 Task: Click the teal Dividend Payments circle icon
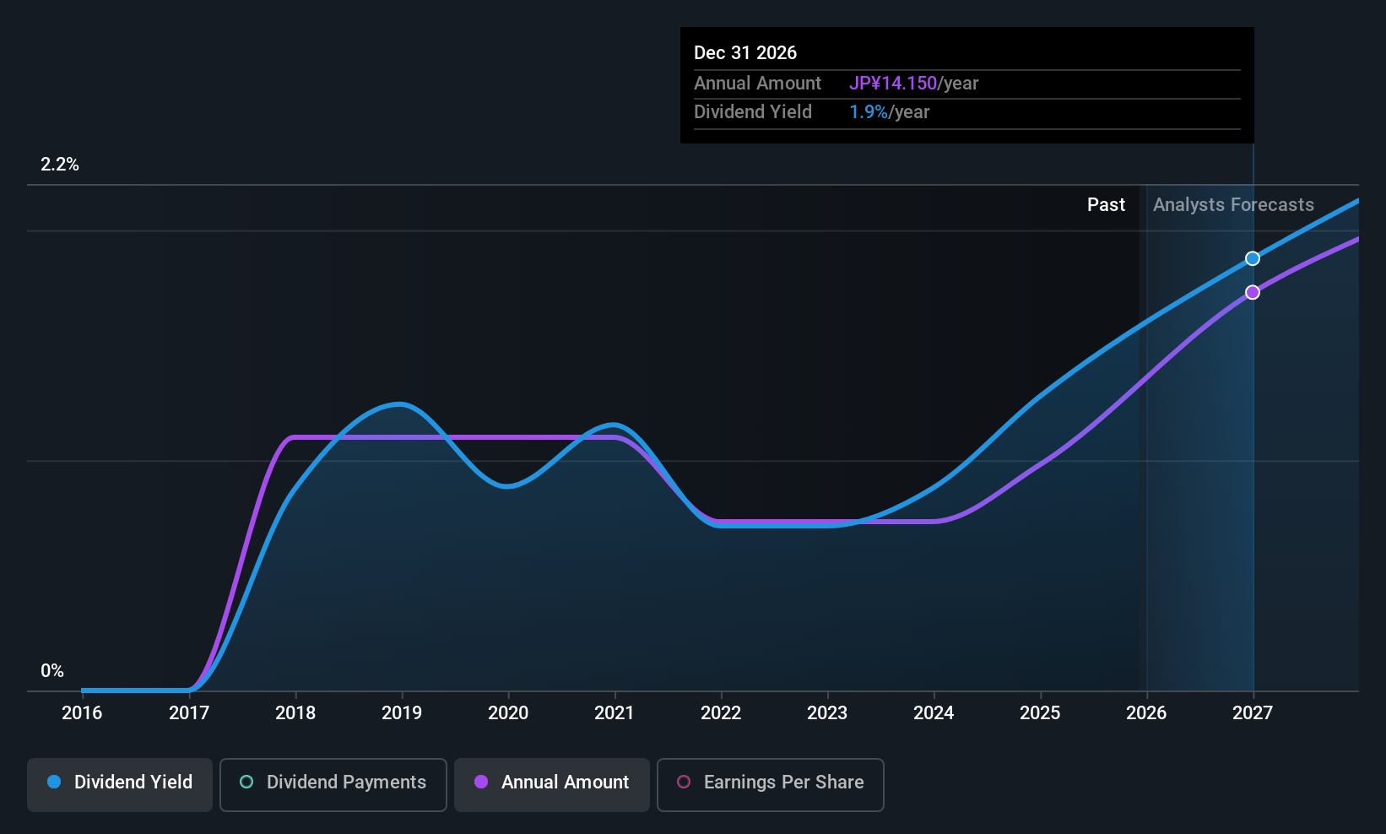pyautogui.click(x=246, y=782)
